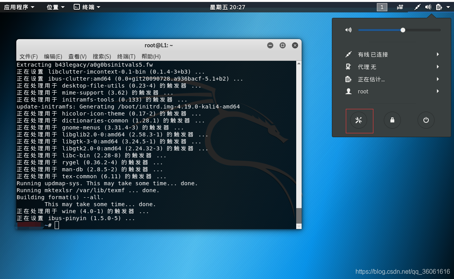
Task: Open terminal 文件(F) menu
Action: [x=28, y=57]
